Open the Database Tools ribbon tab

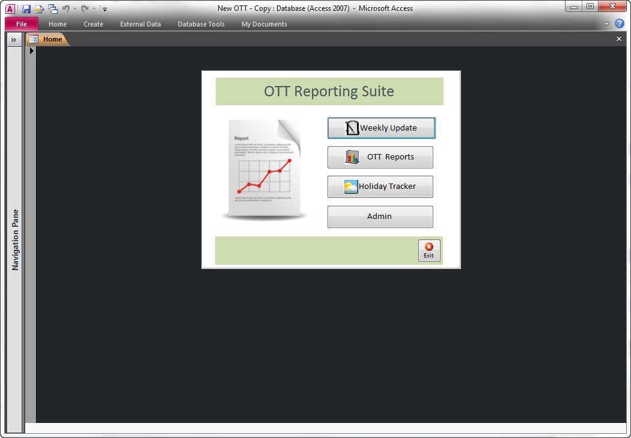[x=201, y=24]
